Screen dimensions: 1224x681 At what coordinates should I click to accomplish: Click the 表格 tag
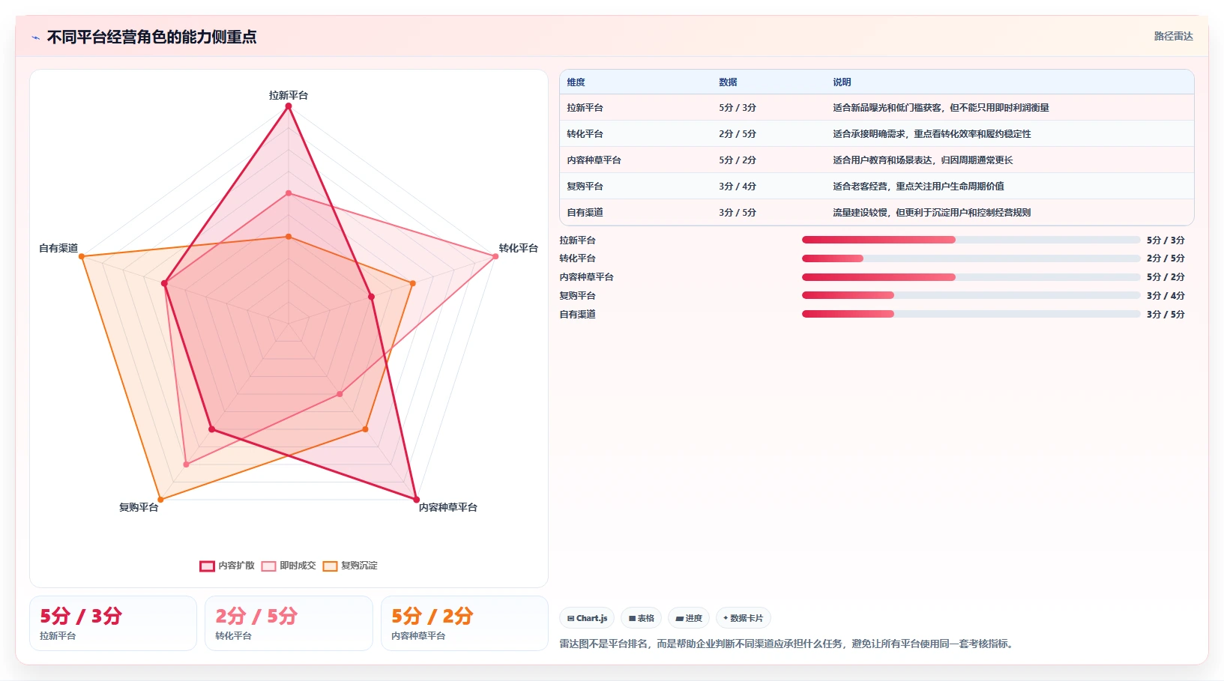pyautogui.click(x=641, y=618)
